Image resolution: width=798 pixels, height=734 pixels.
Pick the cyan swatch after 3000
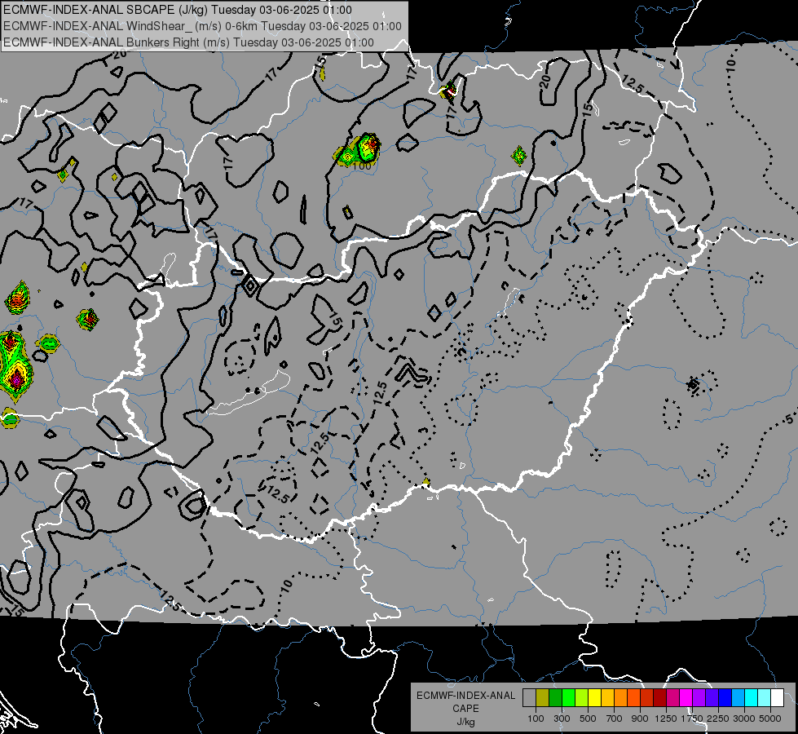(752, 697)
